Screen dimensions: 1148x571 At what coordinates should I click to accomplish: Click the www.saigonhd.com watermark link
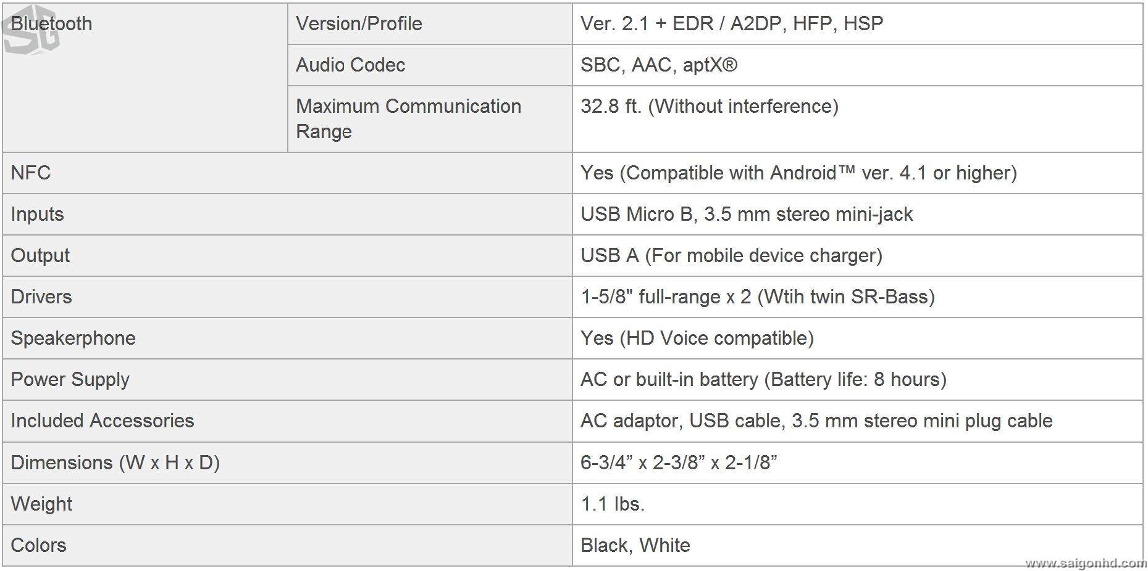[x=1085, y=563]
